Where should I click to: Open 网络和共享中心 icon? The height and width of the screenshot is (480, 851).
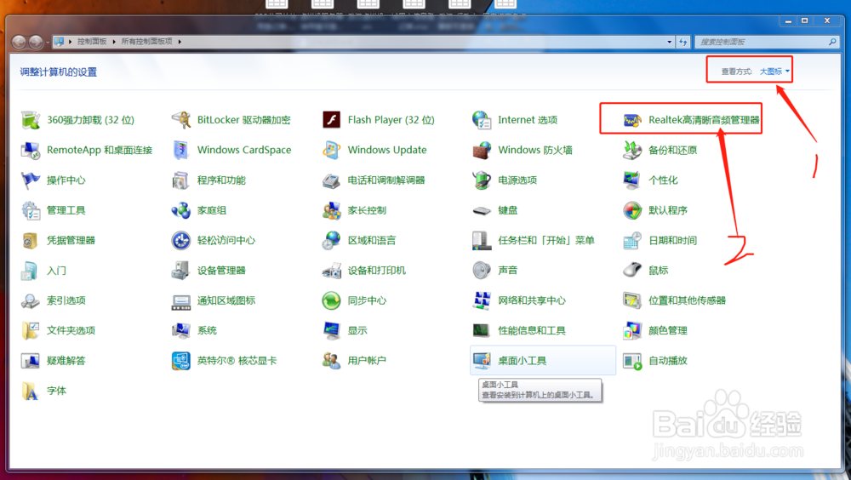click(482, 300)
